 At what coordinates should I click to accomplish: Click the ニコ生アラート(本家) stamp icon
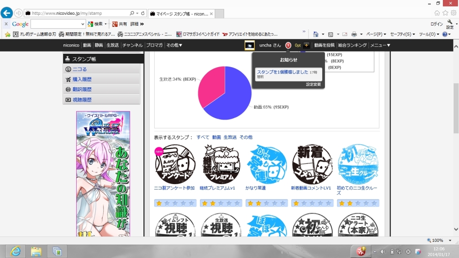[x=358, y=225]
